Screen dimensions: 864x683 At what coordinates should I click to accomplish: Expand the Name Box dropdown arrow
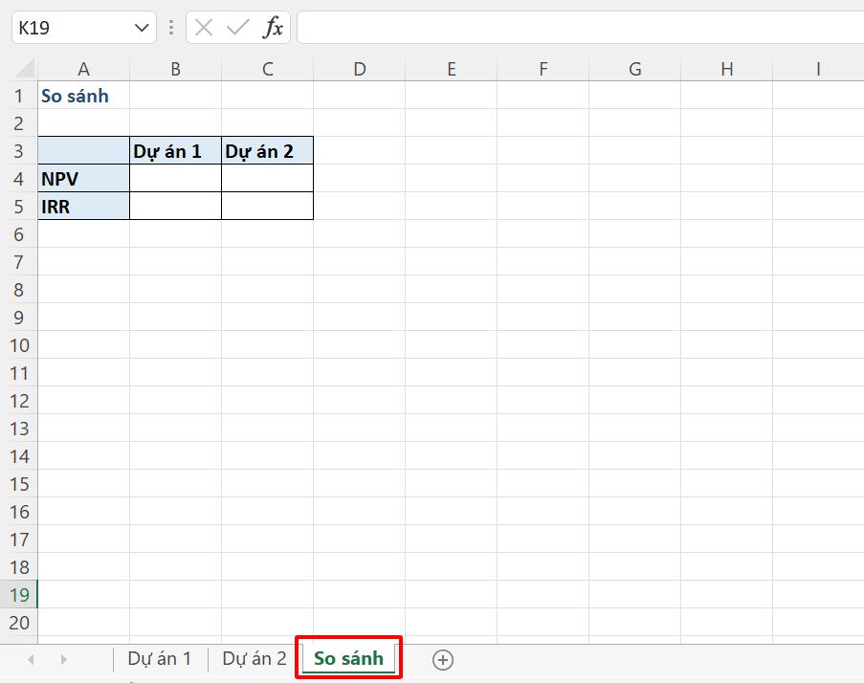pyautogui.click(x=142, y=28)
